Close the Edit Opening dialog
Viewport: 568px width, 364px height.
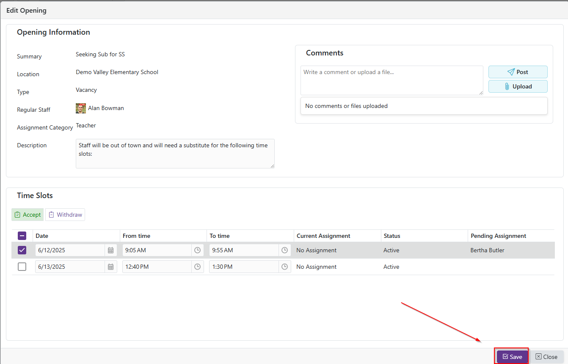546,357
